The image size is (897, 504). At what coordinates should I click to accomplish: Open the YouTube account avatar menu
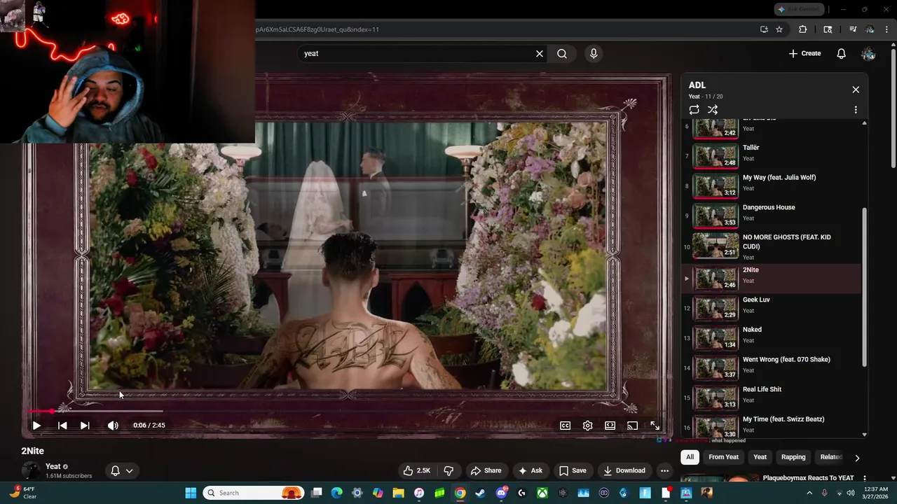868,53
